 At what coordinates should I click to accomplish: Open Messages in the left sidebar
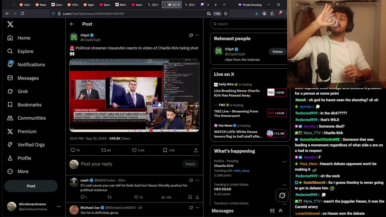pos(23,78)
